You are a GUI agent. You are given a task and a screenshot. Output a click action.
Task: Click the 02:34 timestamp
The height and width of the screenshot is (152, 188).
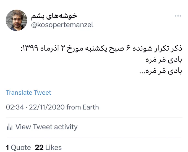[x=15, y=107]
